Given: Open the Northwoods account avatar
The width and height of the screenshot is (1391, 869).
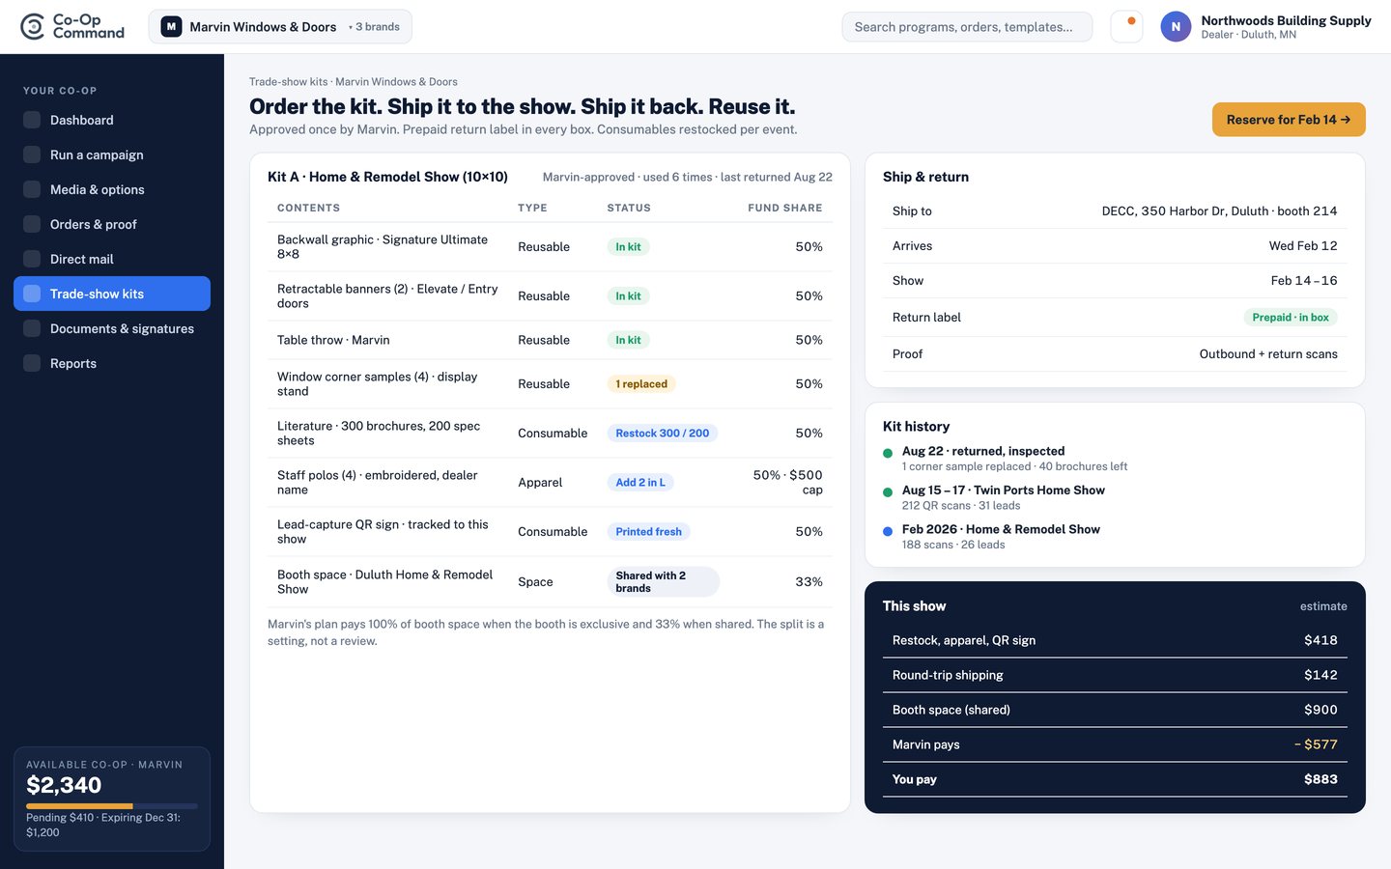Looking at the screenshot, I should [1176, 27].
